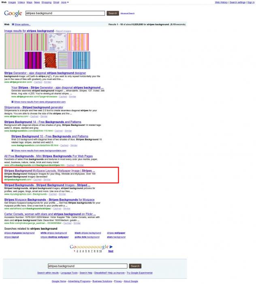
Task: Open Carter Corsets Flickr result
Action: pos(50,214)
